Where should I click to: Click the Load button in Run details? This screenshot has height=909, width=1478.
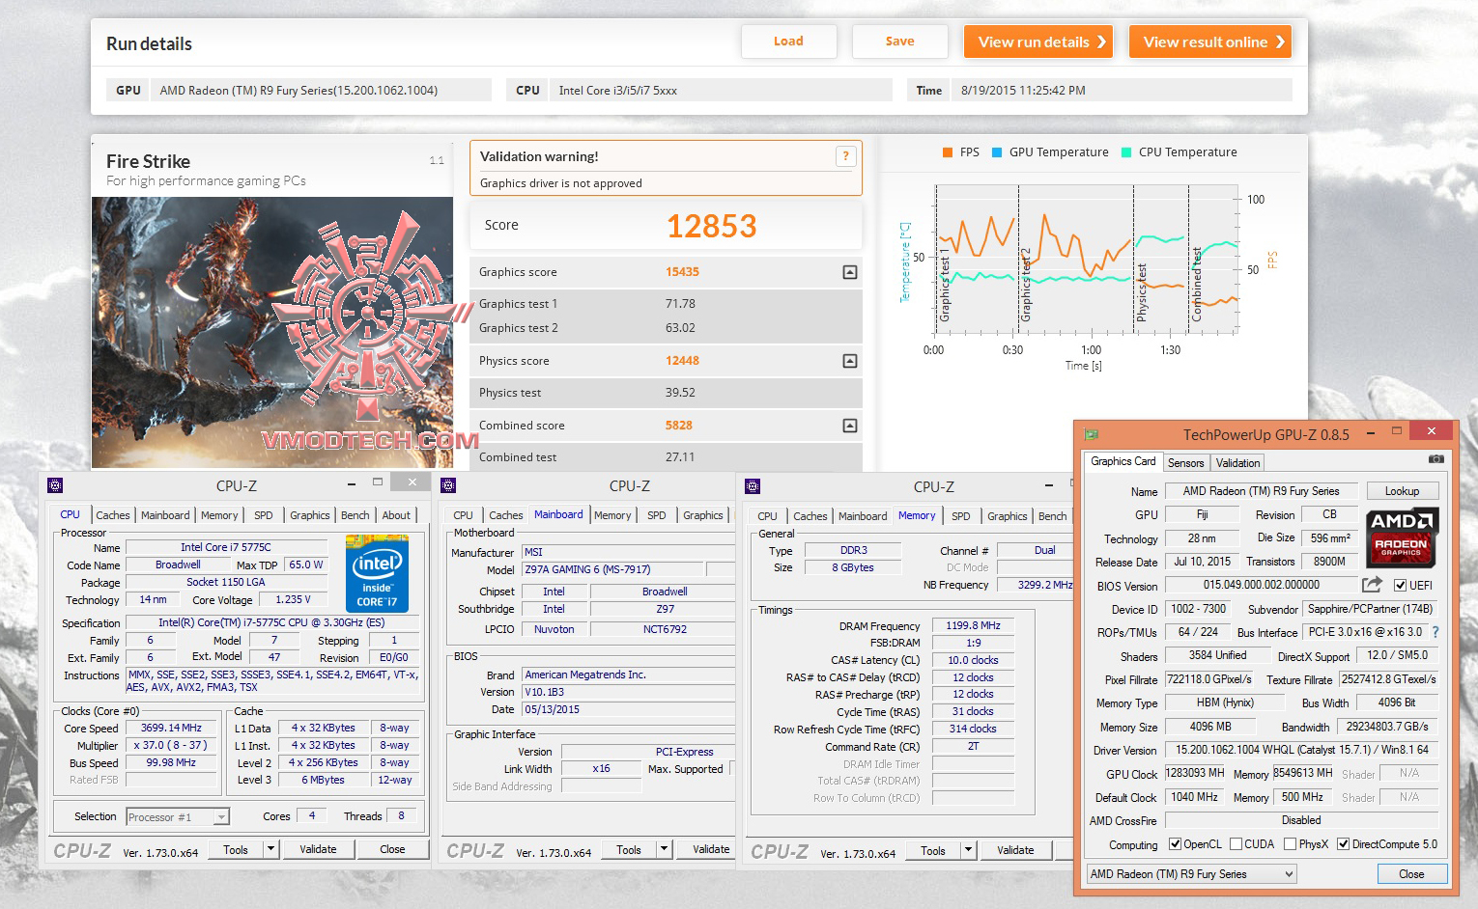pos(788,41)
